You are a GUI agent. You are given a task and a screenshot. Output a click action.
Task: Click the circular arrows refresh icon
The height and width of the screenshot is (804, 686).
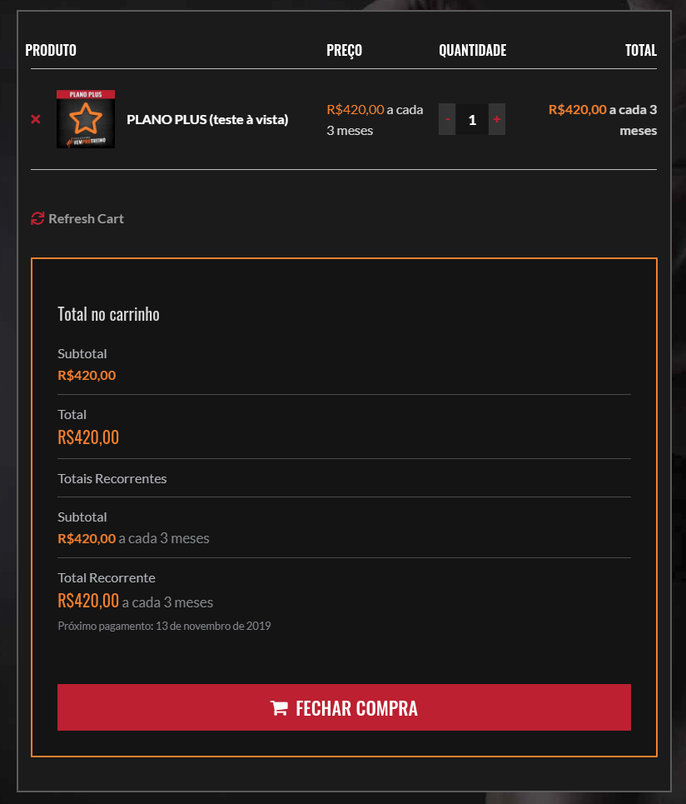[37, 218]
